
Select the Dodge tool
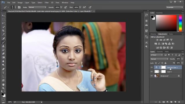point(3,65)
